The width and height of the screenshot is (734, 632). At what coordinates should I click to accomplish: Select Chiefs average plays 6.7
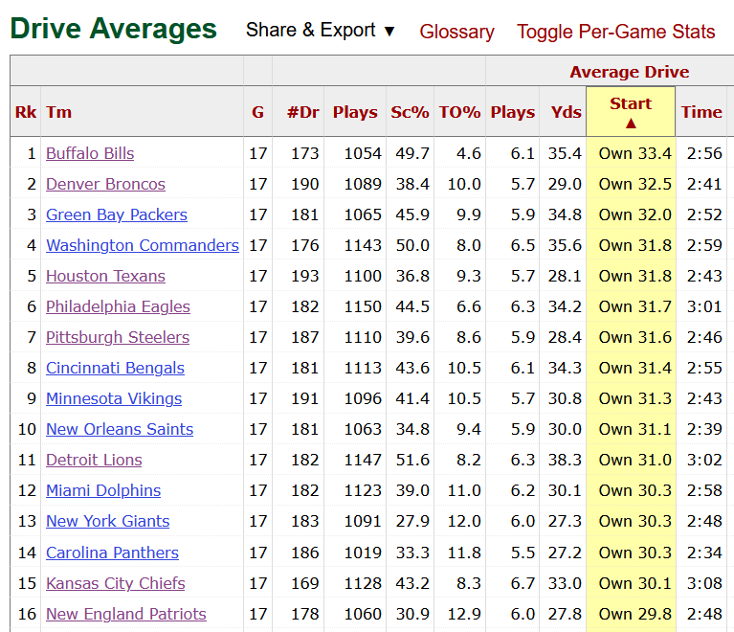click(523, 583)
